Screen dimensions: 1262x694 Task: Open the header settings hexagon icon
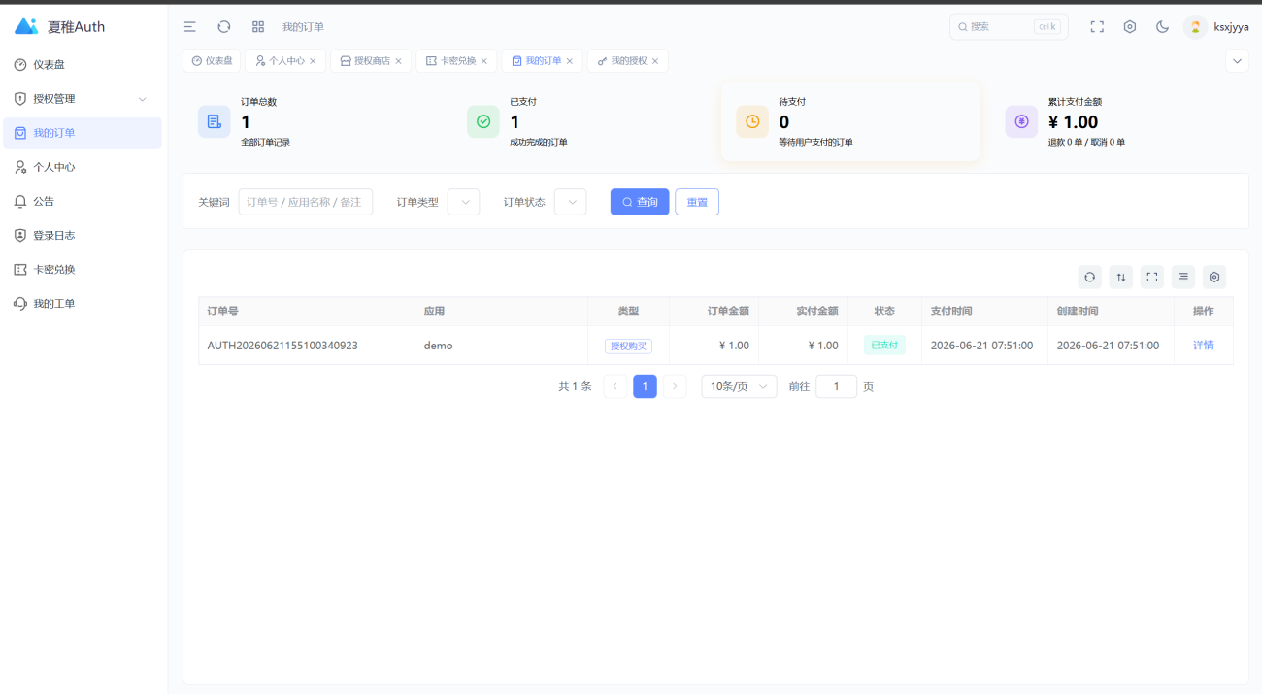tap(1130, 27)
